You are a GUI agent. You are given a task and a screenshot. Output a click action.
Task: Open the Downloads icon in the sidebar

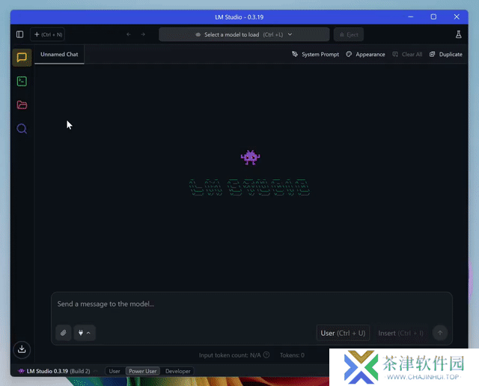coord(22,349)
